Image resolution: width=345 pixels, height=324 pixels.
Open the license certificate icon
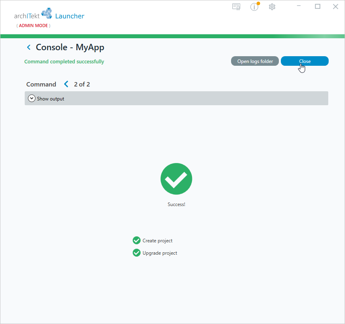(x=236, y=7)
